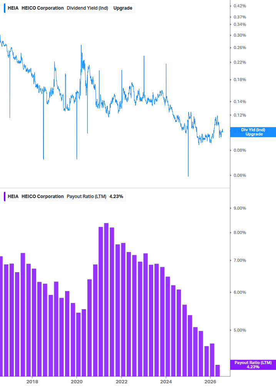Click the 0.42% tick on yield axis
This screenshot has height=388, width=276.
240,6
